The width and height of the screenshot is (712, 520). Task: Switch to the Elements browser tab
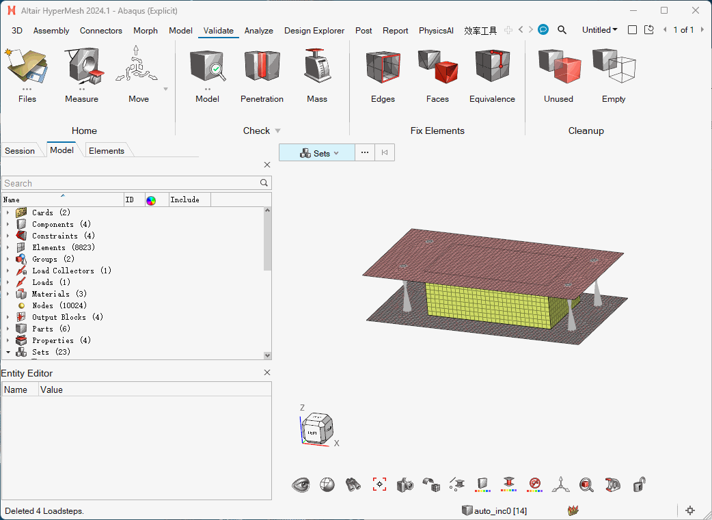[x=107, y=151]
